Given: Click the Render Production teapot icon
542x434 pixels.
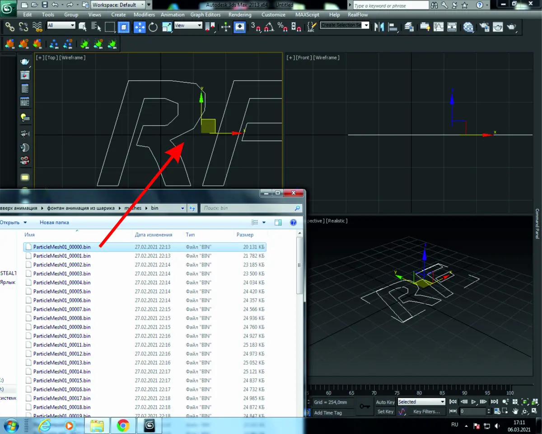Looking at the screenshot, I should tap(511, 27).
